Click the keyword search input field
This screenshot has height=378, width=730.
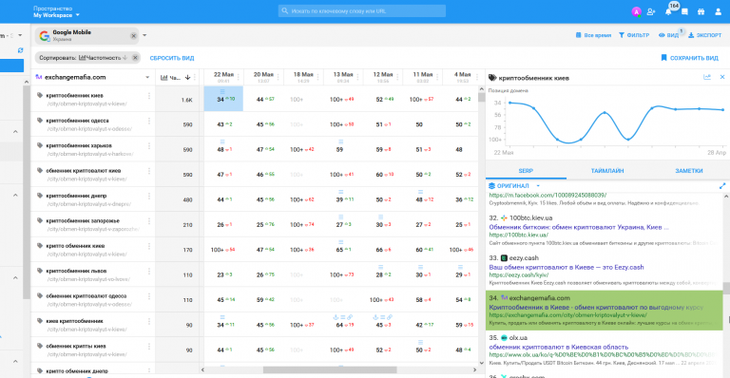point(362,10)
